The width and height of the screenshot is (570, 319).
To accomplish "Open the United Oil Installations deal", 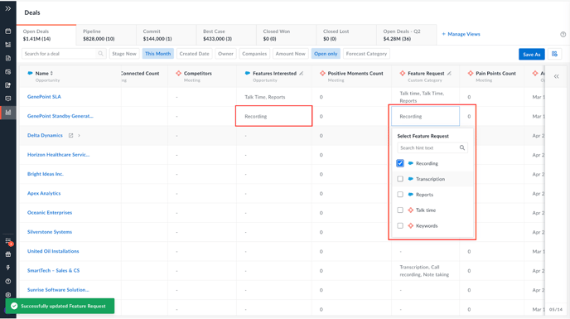I will [53, 251].
